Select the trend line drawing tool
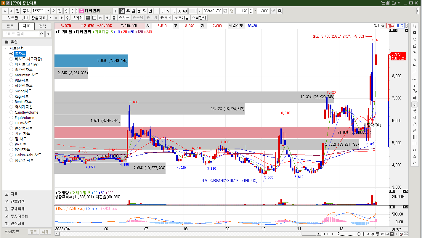 pos(415,72)
